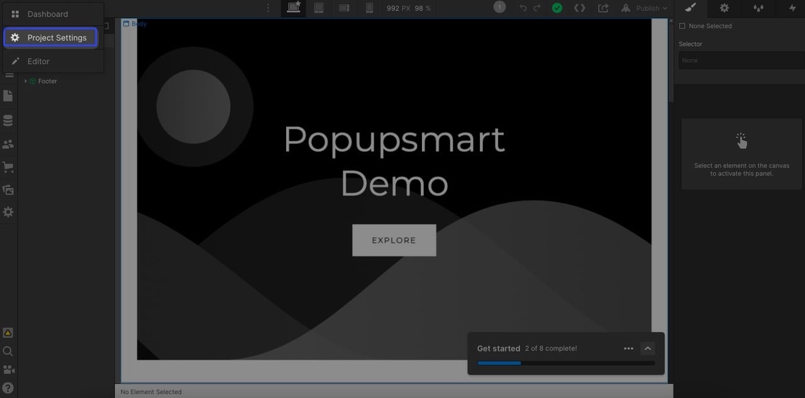Open the code export icon
Image resolution: width=805 pixels, height=398 pixels.
580,8
